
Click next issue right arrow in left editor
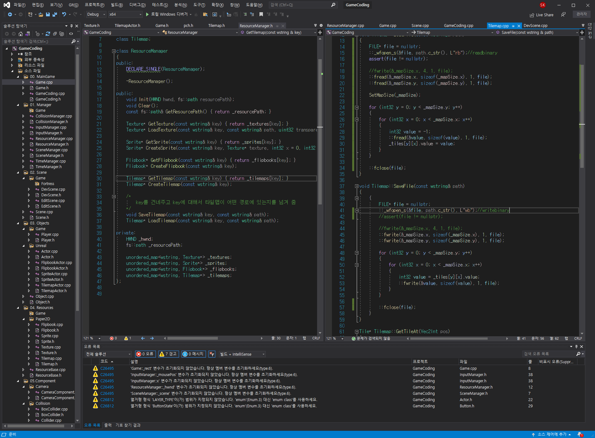click(152, 338)
